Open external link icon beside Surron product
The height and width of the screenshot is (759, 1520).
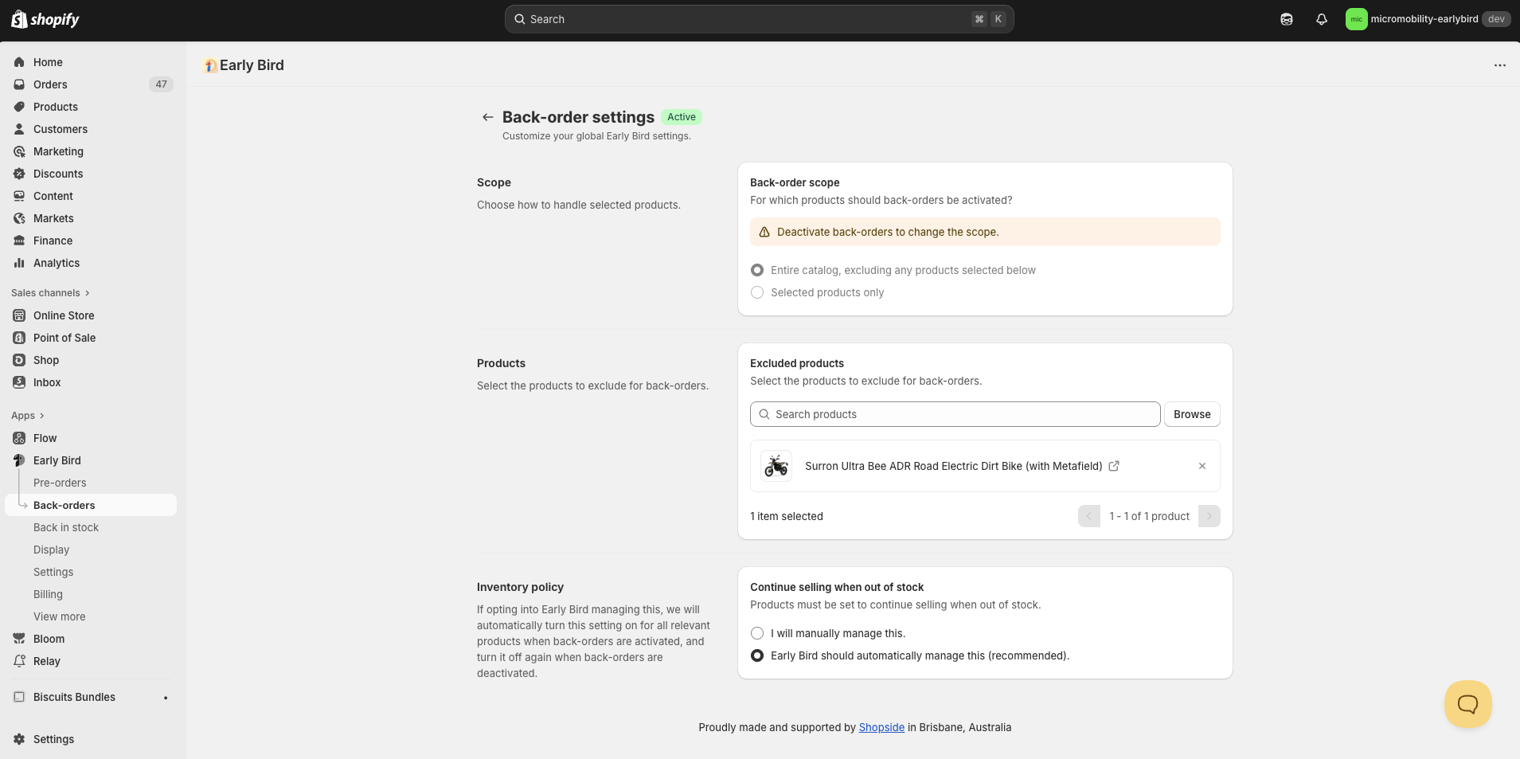click(x=1114, y=466)
